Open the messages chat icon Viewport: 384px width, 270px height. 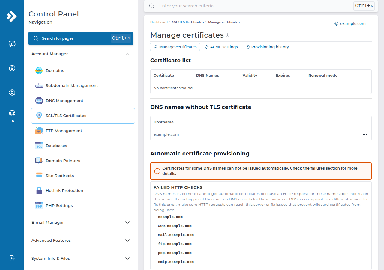click(12, 44)
